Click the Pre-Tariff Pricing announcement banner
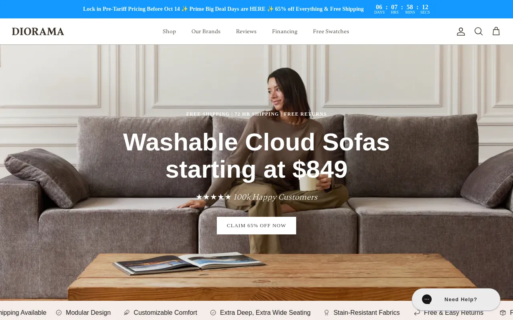This screenshot has width=513, height=320. coord(223,9)
